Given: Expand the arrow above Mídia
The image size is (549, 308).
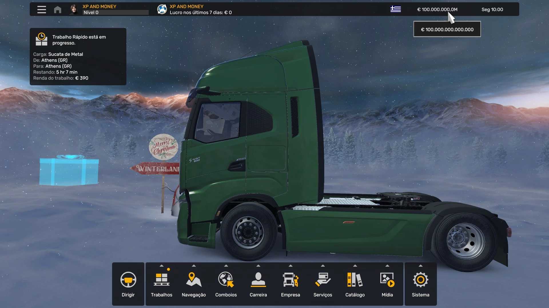Looking at the screenshot, I should 387,266.
